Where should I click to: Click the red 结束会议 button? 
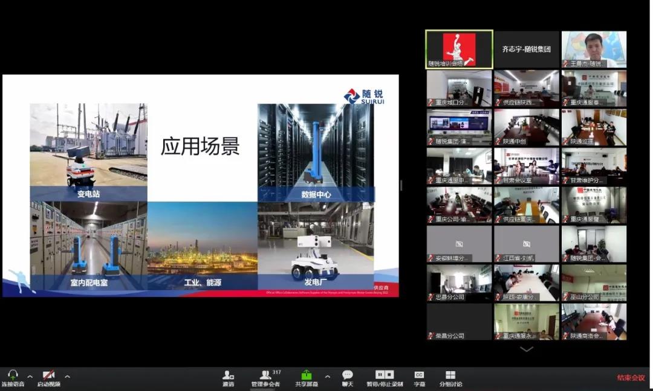point(631,378)
